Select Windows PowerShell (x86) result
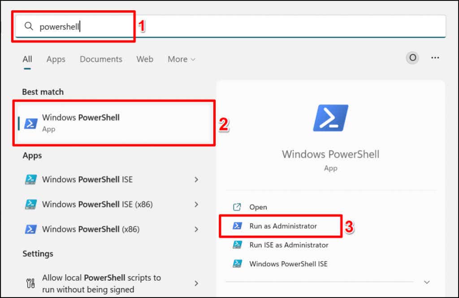The width and height of the screenshot is (459, 298). click(x=111, y=229)
